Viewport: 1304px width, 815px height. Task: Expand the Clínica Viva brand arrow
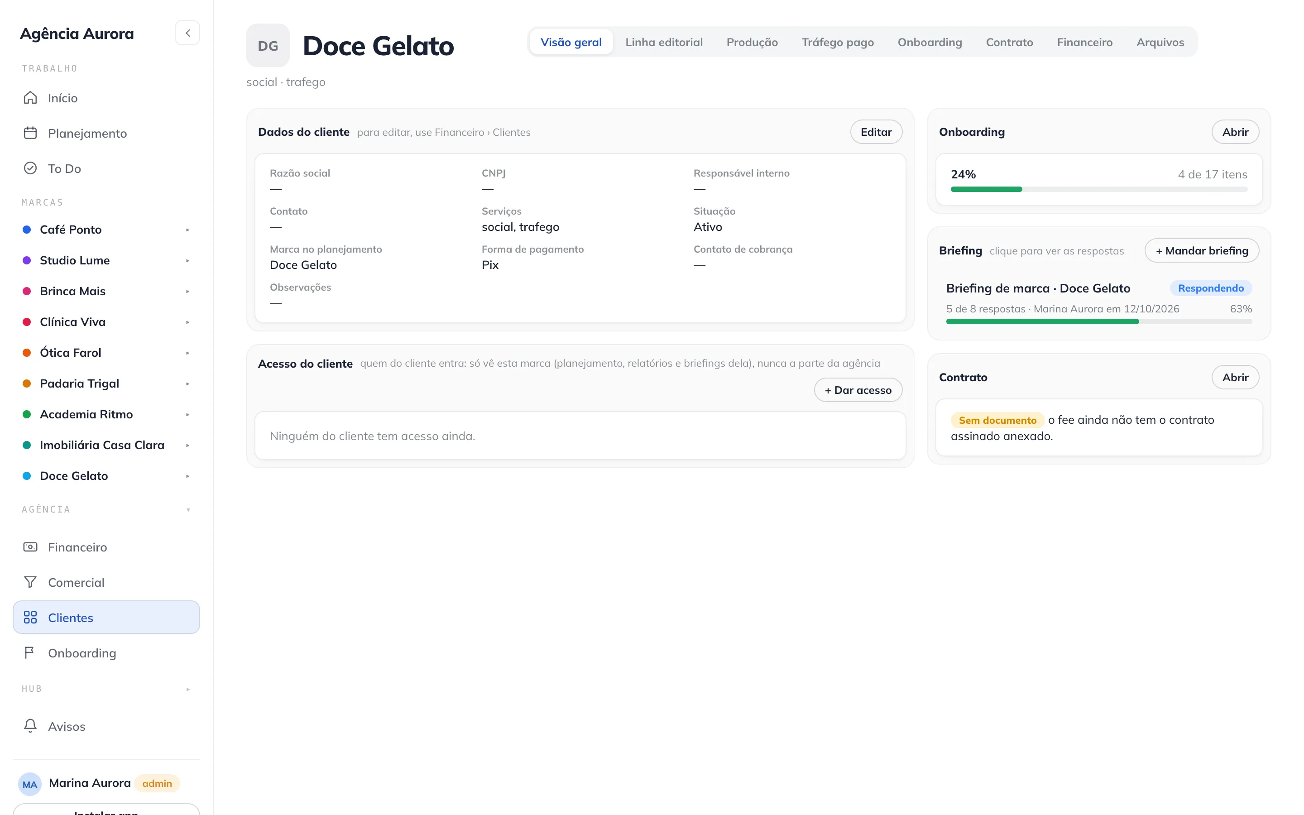click(187, 322)
